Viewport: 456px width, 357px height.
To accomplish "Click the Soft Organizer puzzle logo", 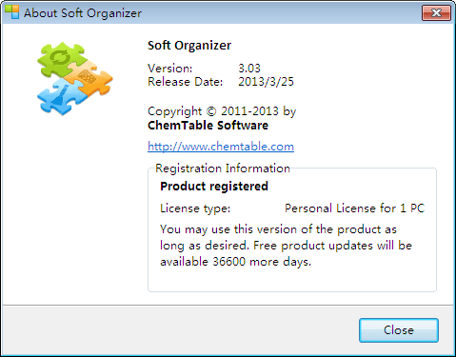I will [75, 78].
